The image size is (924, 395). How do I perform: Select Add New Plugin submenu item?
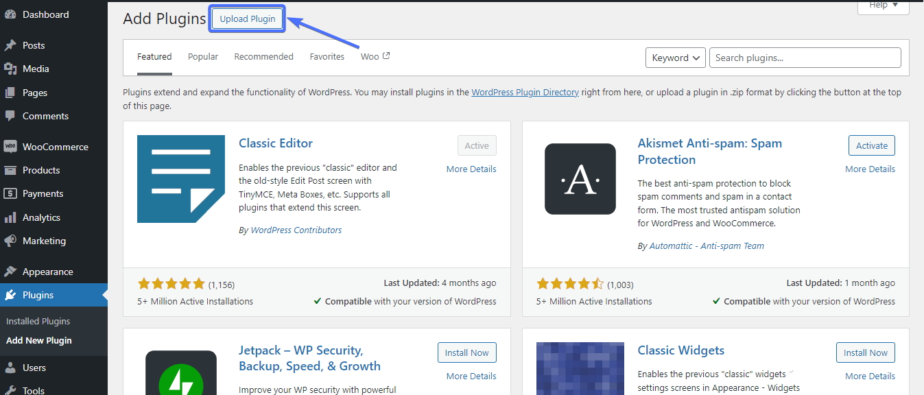click(x=39, y=340)
